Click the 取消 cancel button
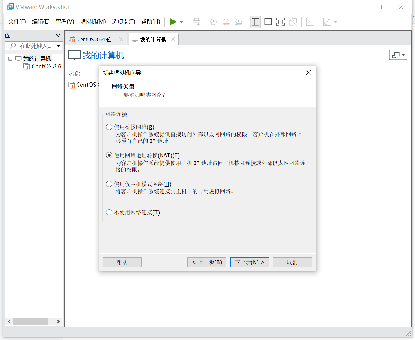 [x=292, y=262]
